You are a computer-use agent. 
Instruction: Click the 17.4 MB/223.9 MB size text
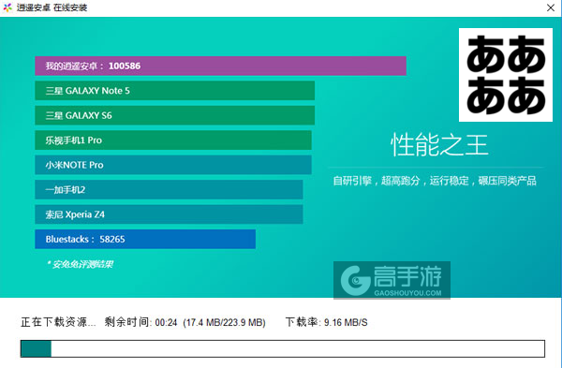click(225, 322)
